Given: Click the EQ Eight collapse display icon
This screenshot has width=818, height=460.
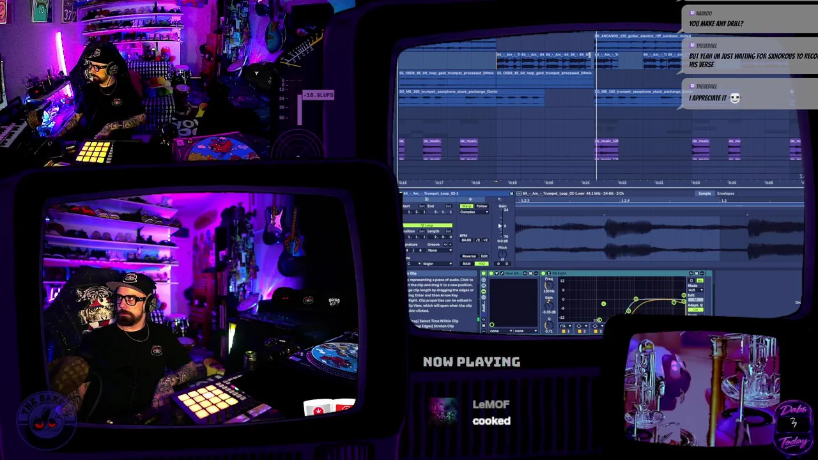Looking at the screenshot, I should 549,273.
